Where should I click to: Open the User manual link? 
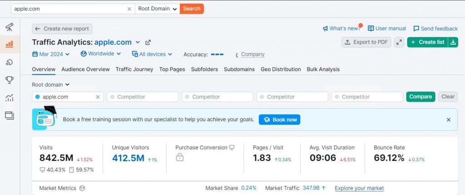(x=387, y=29)
